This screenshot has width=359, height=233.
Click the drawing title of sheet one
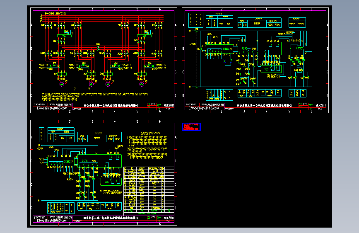[x=111, y=105]
